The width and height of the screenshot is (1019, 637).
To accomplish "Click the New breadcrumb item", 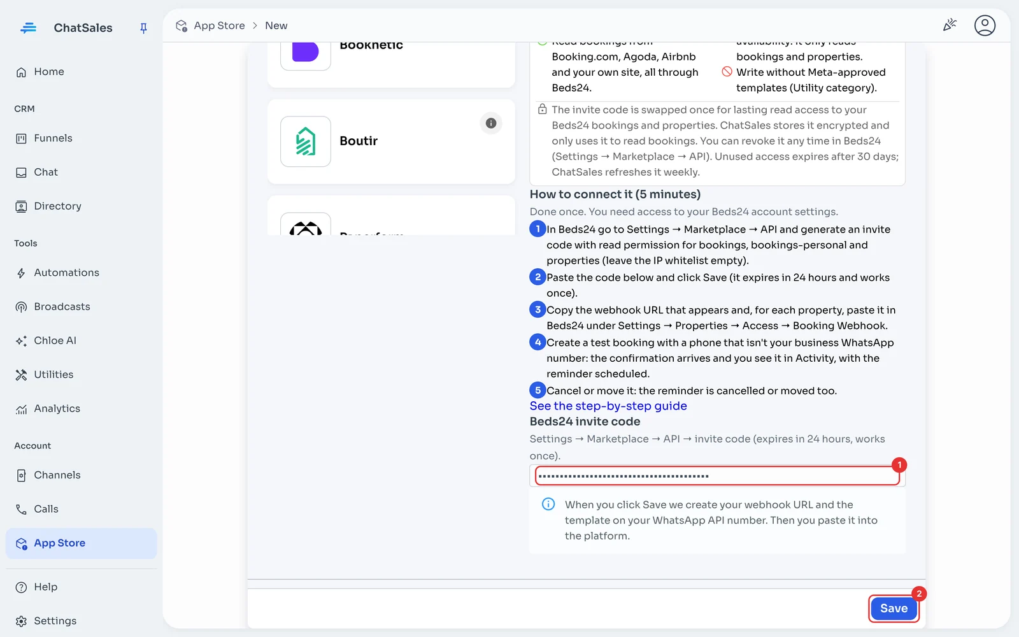I will (276, 25).
